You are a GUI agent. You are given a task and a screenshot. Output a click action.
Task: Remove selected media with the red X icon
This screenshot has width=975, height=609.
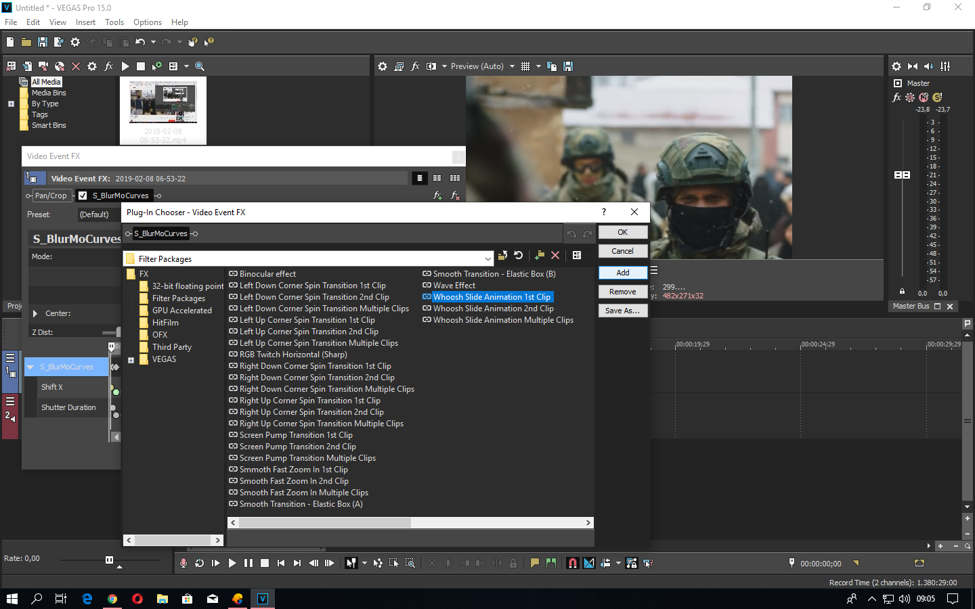click(x=76, y=66)
